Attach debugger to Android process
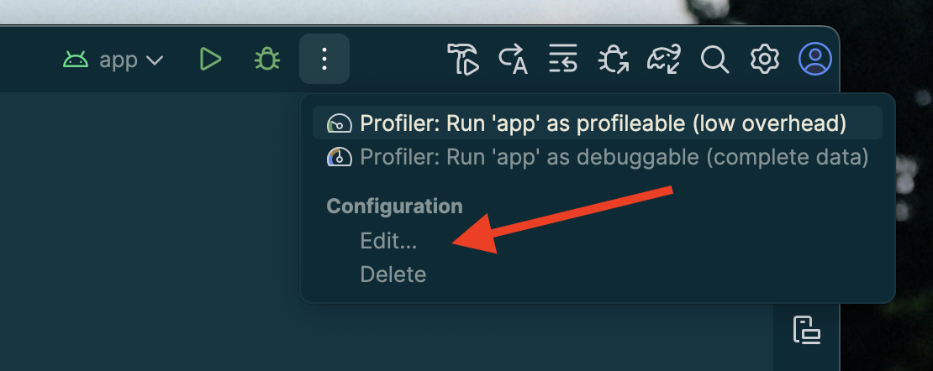 click(614, 60)
